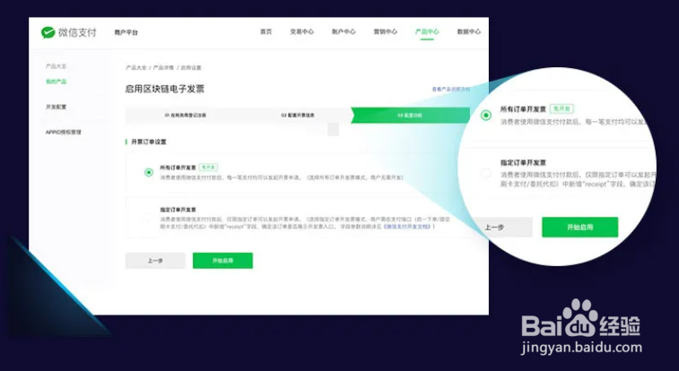Click the 启用设置 breadcrumb item

click(191, 68)
